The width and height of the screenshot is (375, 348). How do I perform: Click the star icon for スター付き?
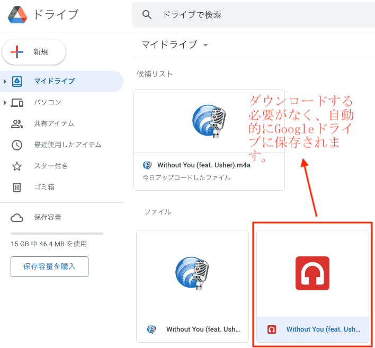17,166
